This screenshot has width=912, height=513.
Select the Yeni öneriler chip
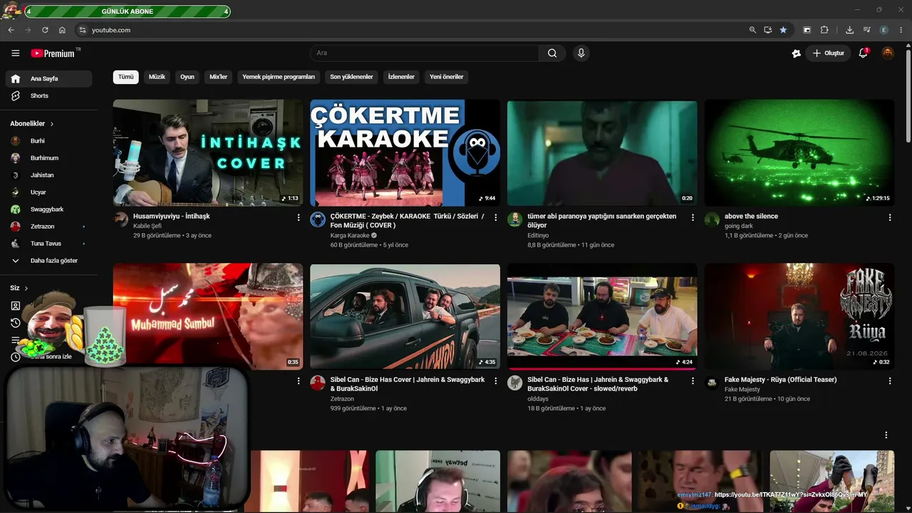click(447, 77)
